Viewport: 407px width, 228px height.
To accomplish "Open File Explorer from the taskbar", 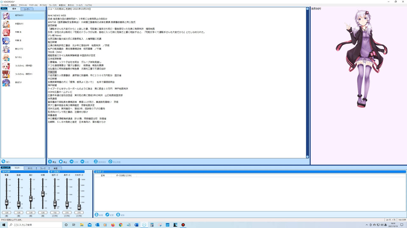I will (x=81, y=225).
